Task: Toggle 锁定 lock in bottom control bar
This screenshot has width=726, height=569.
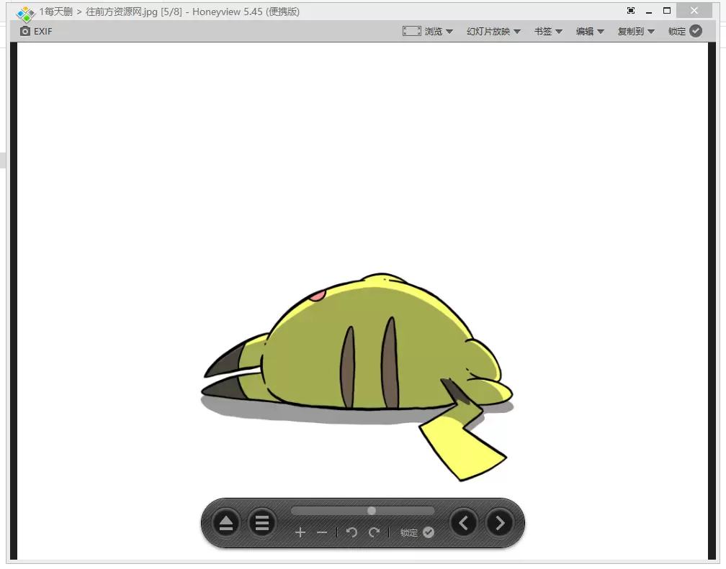Action: (x=417, y=532)
